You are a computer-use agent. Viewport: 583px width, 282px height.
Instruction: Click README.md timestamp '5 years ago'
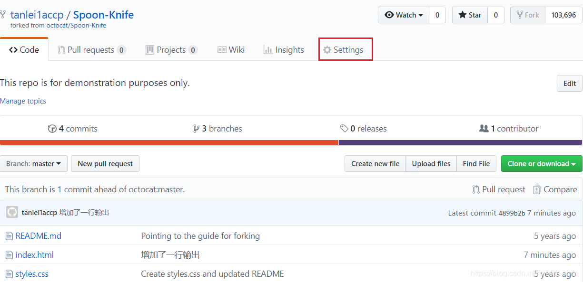[x=555, y=236]
